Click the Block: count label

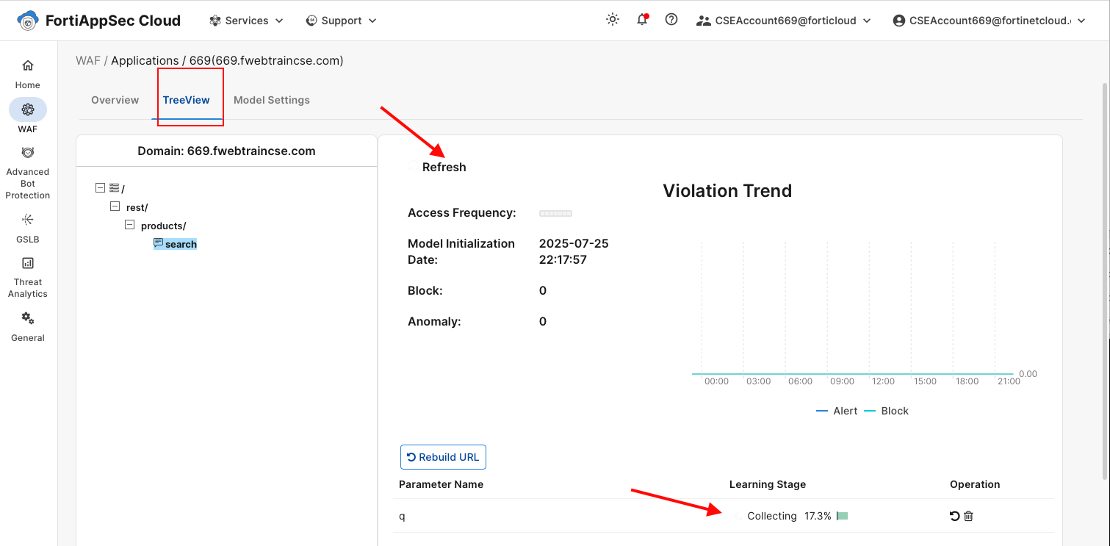point(425,290)
